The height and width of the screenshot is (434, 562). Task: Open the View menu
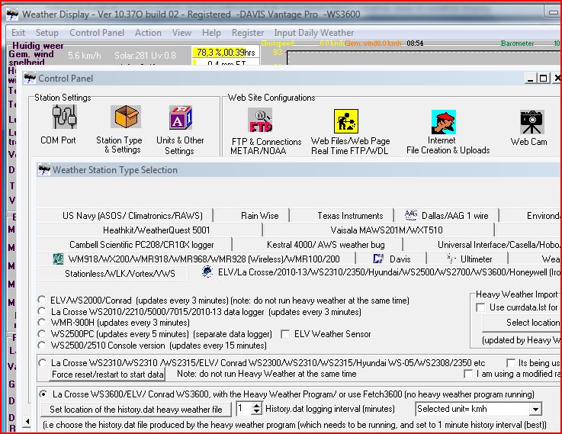coord(181,33)
